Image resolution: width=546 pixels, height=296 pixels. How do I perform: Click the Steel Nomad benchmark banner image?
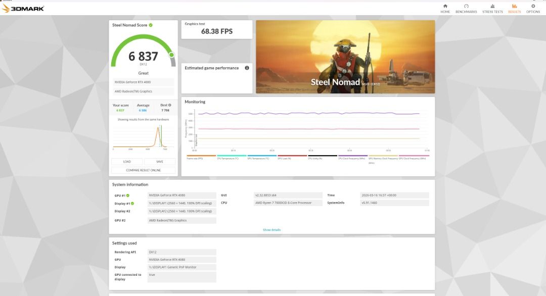(345, 57)
